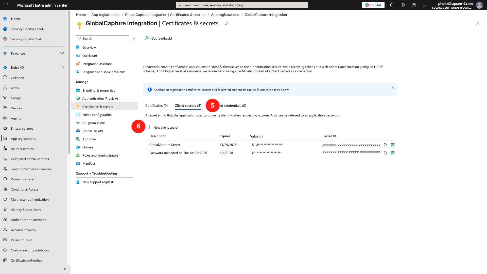This screenshot has width=487, height=274.
Task: Open Identity Secure Score
Action: pyautogui.click(x=26, y=210)
